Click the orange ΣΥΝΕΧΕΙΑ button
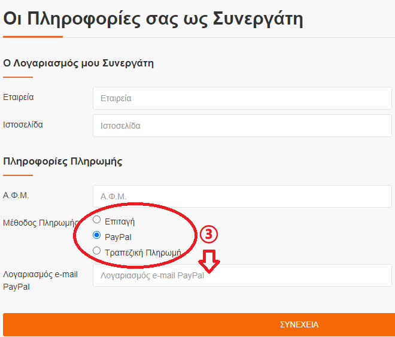The width and height of the screenshot is (395, 337). coord(199,324)
